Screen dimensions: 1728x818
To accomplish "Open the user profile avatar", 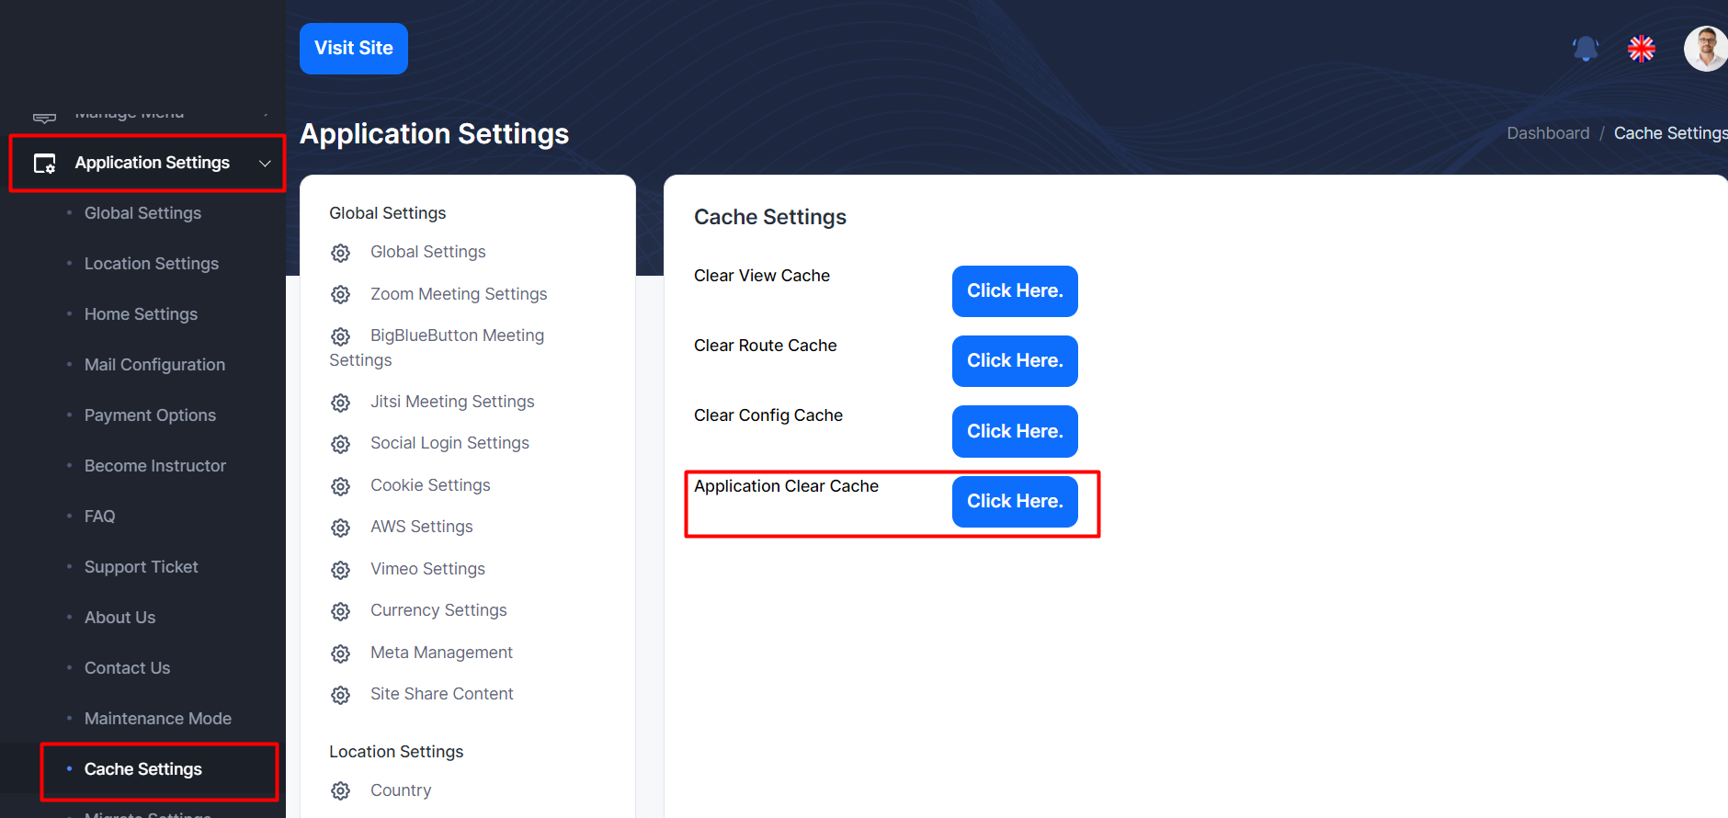I will [x=1705, y=49].
